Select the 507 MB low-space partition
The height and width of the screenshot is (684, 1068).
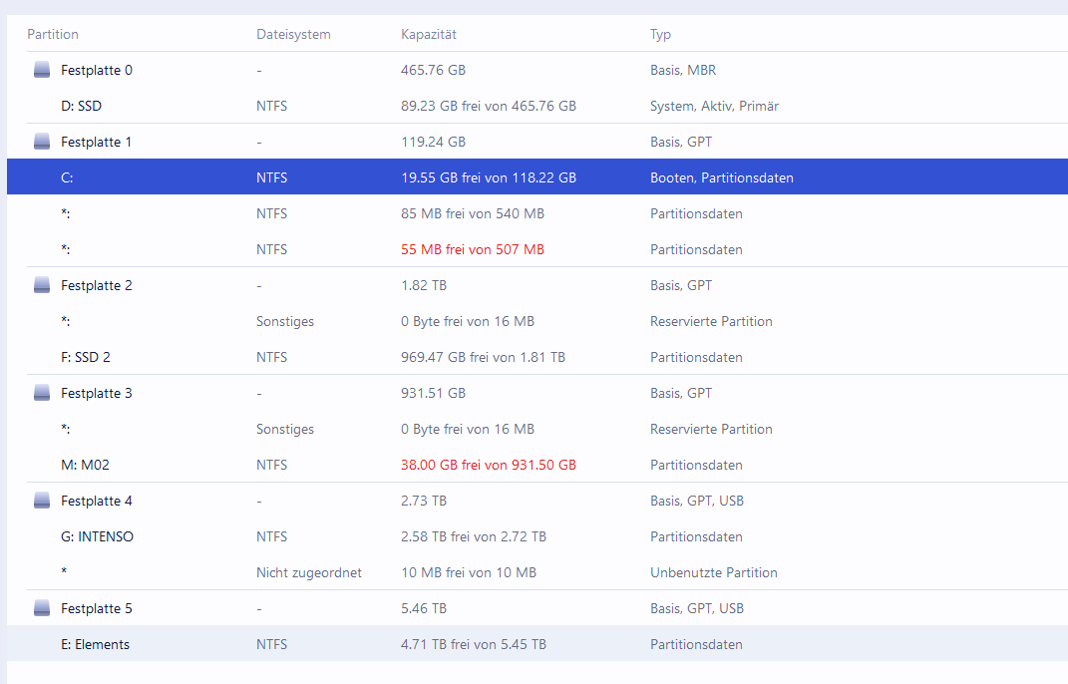472,249
